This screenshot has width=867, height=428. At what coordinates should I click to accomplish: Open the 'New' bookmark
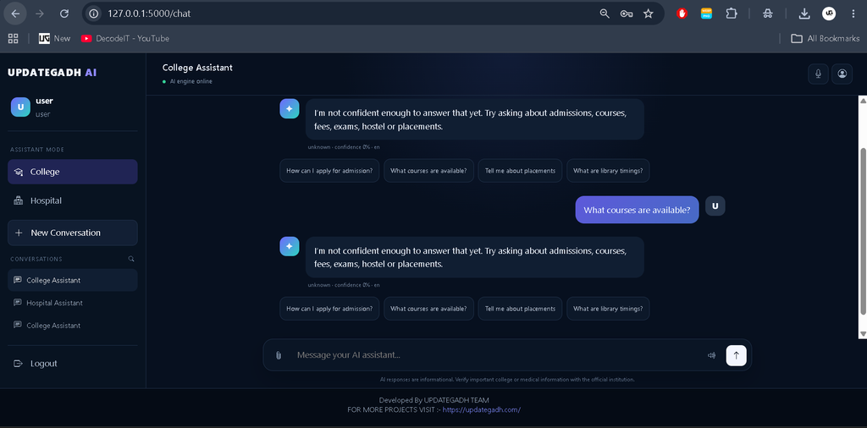(x=55, y=38)
